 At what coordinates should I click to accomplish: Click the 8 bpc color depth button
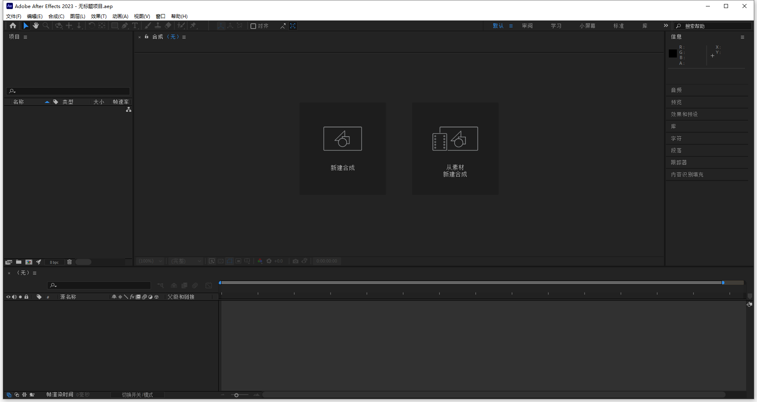tap(54, 262)
